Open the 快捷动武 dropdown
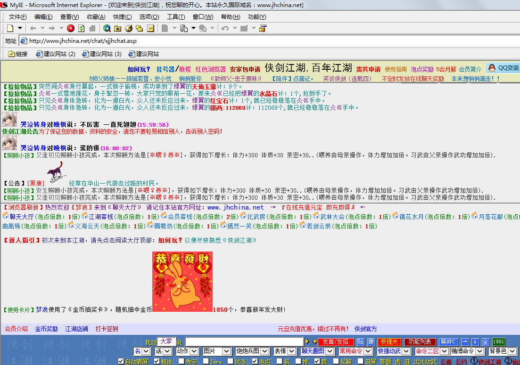 pos(394,351)
